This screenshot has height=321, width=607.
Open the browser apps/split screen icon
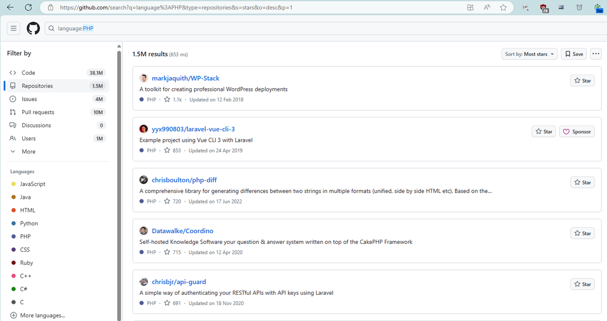pos(470,8)
